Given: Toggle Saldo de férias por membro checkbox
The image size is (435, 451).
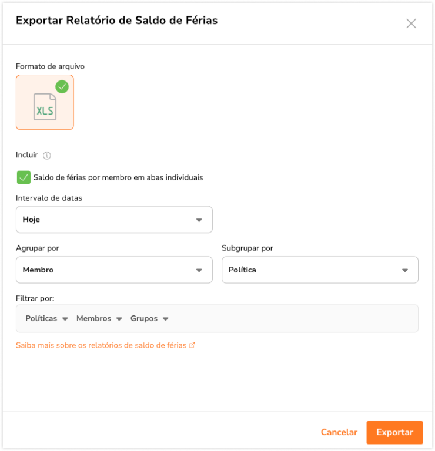Looking at the screenshot, I should 24,177.
